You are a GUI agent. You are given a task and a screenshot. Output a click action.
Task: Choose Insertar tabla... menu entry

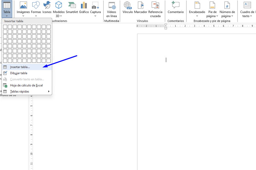click(20, 67)
